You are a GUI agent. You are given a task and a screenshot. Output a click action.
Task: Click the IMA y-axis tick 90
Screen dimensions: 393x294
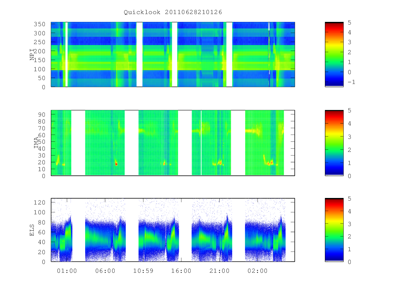pos(41,114)
